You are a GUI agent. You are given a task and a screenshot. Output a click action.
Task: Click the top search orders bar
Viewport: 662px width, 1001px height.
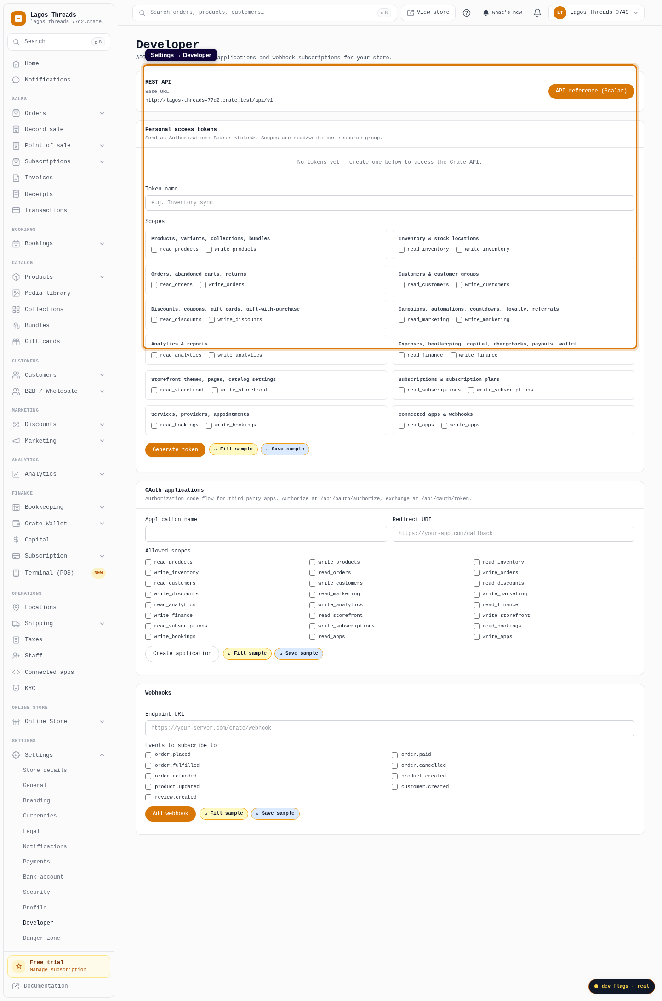point(265,13)
